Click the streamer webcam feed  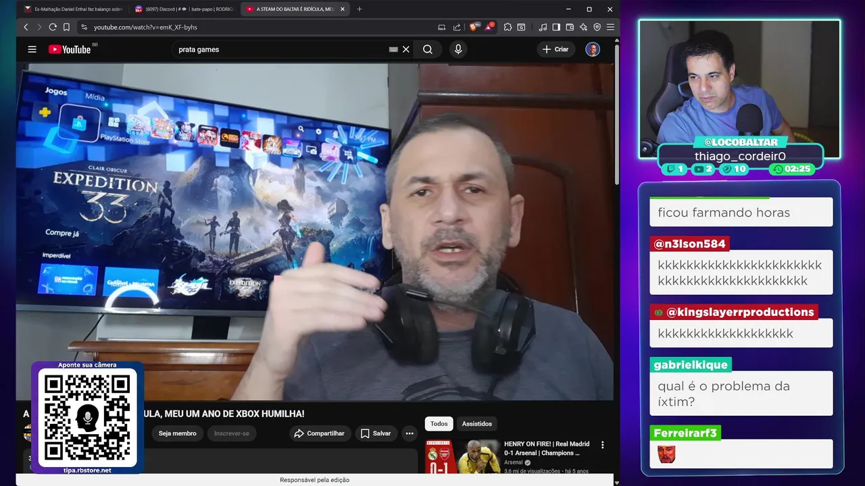click(x=740, y=81)
